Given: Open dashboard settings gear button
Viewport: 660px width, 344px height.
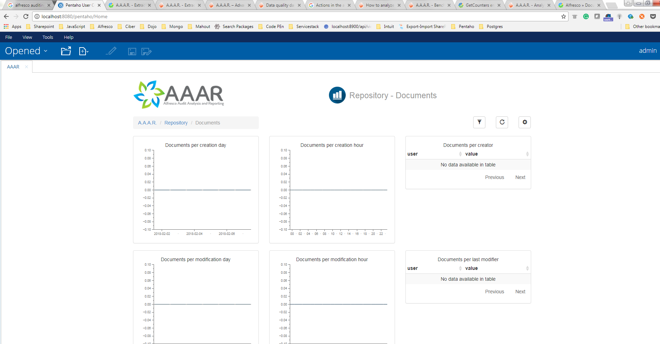Looking at the screenshot, I should coord(525,122).
